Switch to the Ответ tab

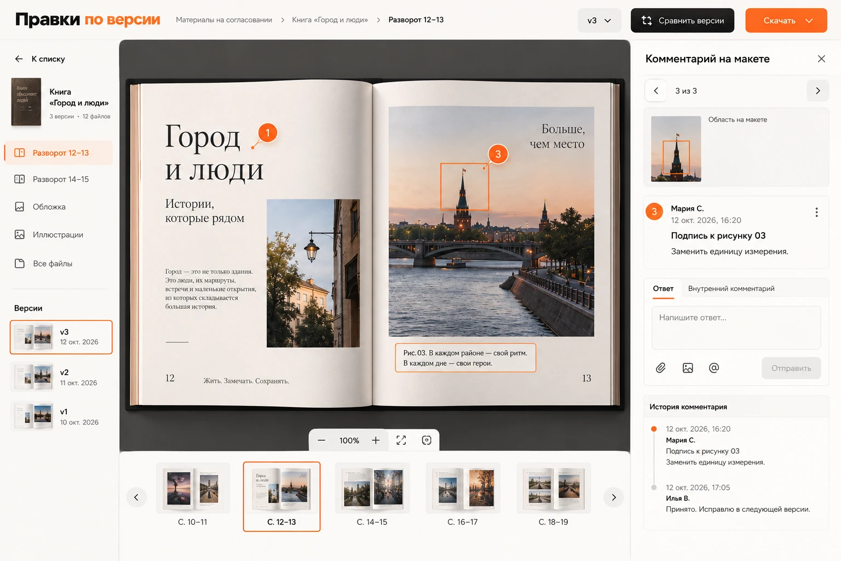[663, 289]
